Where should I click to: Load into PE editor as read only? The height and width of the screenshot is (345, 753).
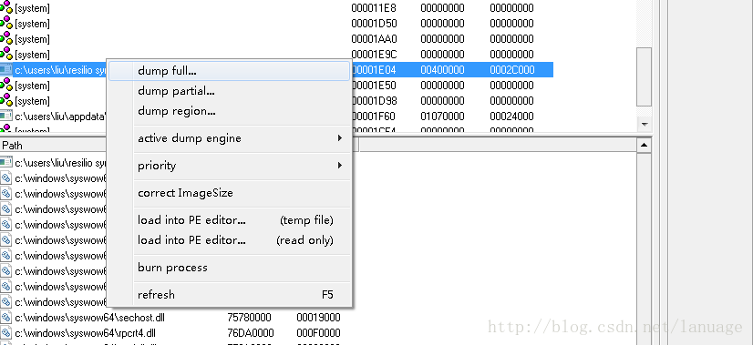pyautogui.click(x=229, y=240)
